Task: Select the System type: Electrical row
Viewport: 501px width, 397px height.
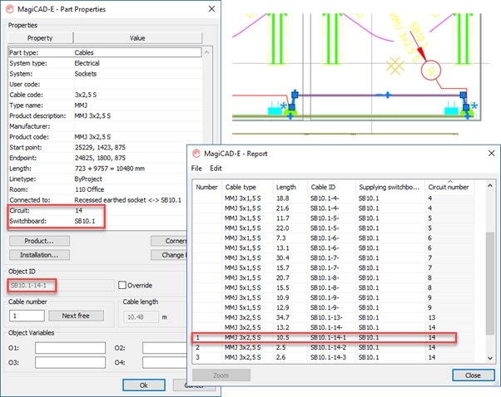Action: click(x=105, y=63)
